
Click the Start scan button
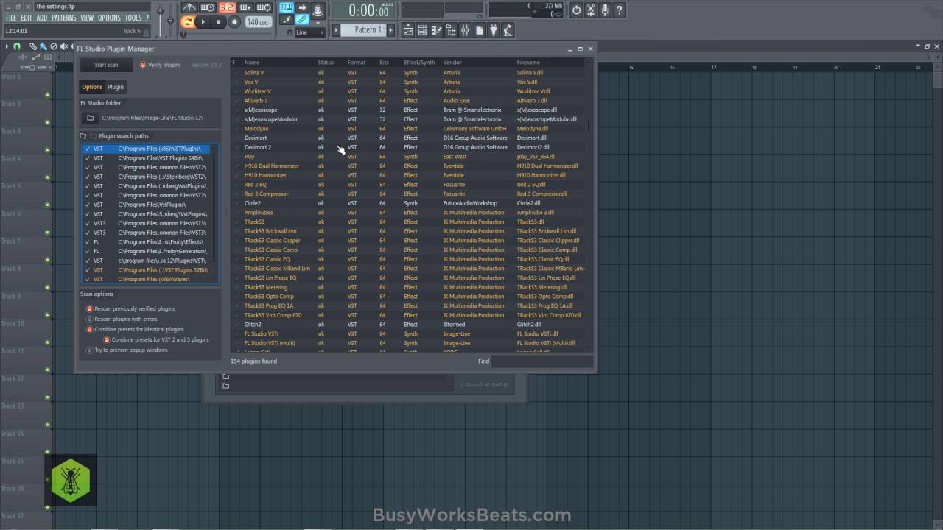click(106, 65)
